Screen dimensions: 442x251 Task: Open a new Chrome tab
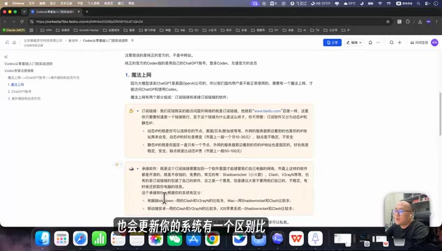(87, 12)
